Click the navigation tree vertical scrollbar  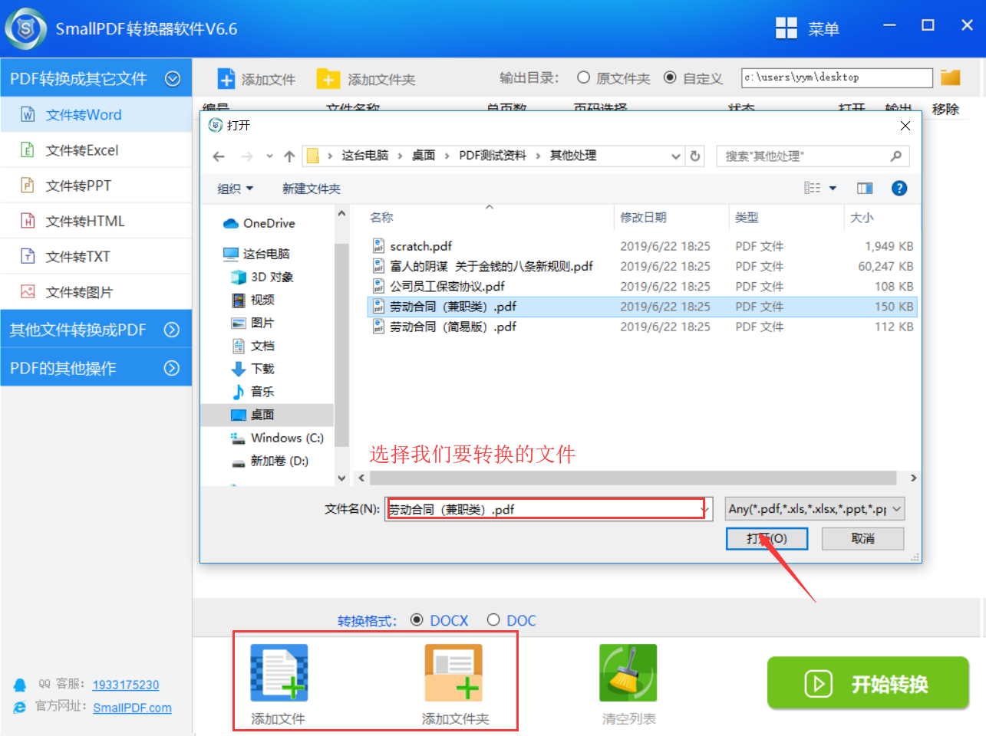(x=341, y=345)
